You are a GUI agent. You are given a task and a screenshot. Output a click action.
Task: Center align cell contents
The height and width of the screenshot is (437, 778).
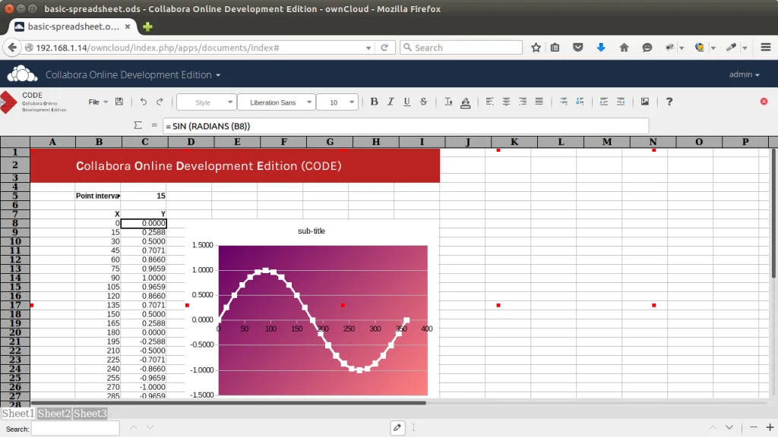[x=506, y=102]
